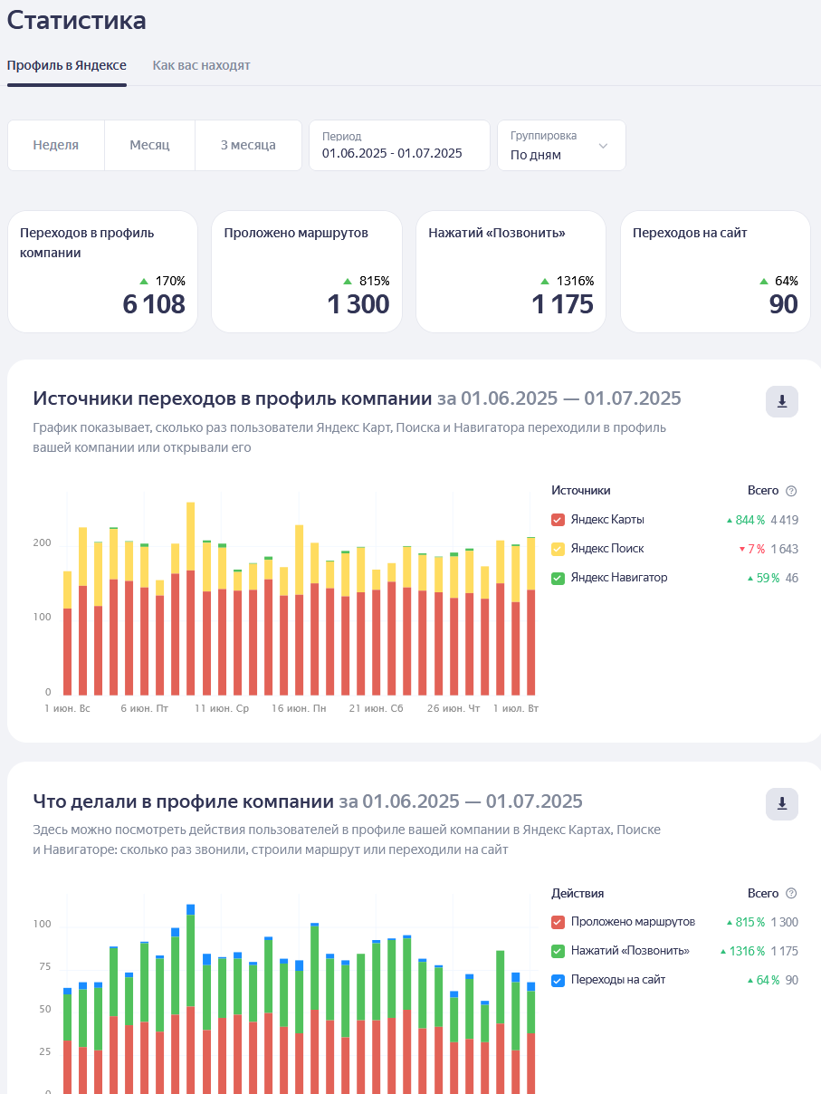Choose the 3 месяца period button
This screenshot has height=1094, width=821.
click(248, 145)
